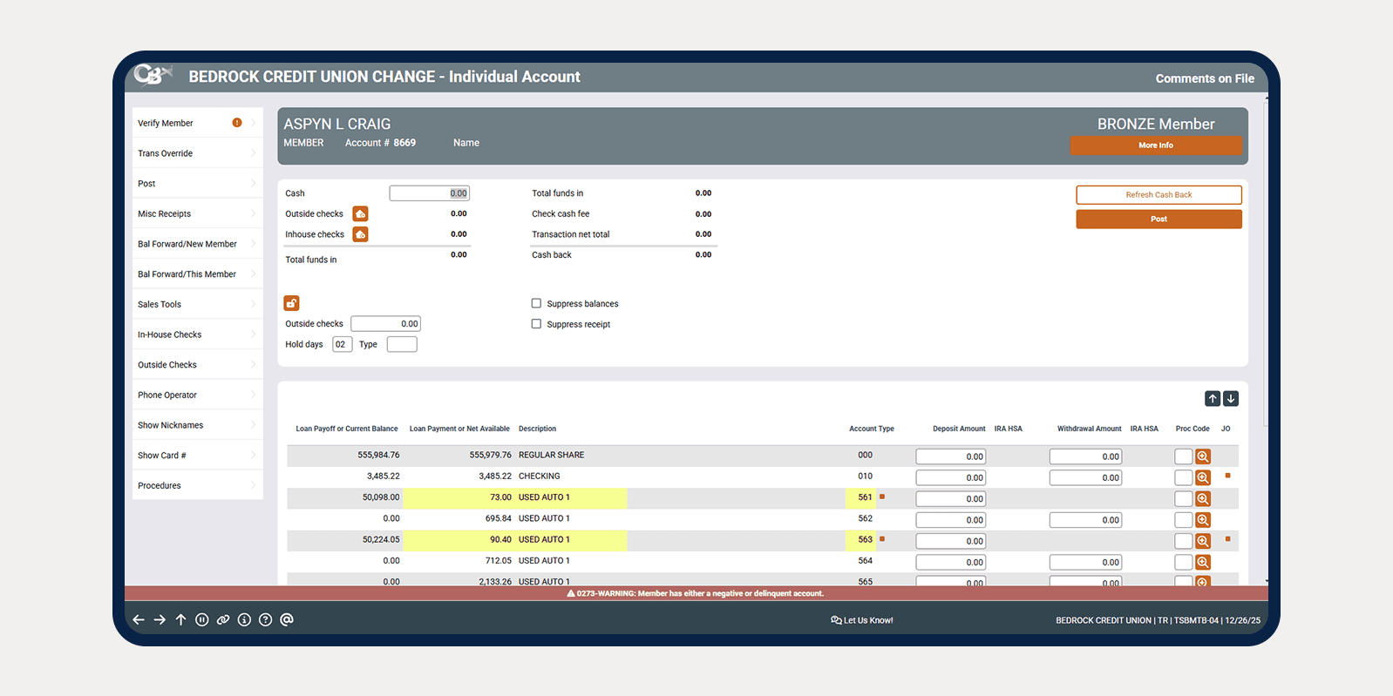Click the balance 555,984.76 in the table
The height and width of the screenshot is (696, 1393).
(x=378, y=455)
